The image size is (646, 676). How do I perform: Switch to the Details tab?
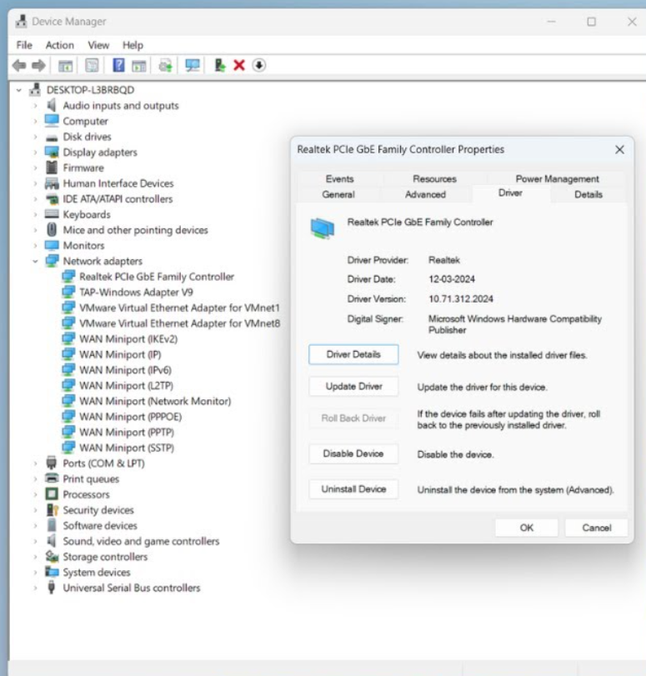tap(588, 194)
